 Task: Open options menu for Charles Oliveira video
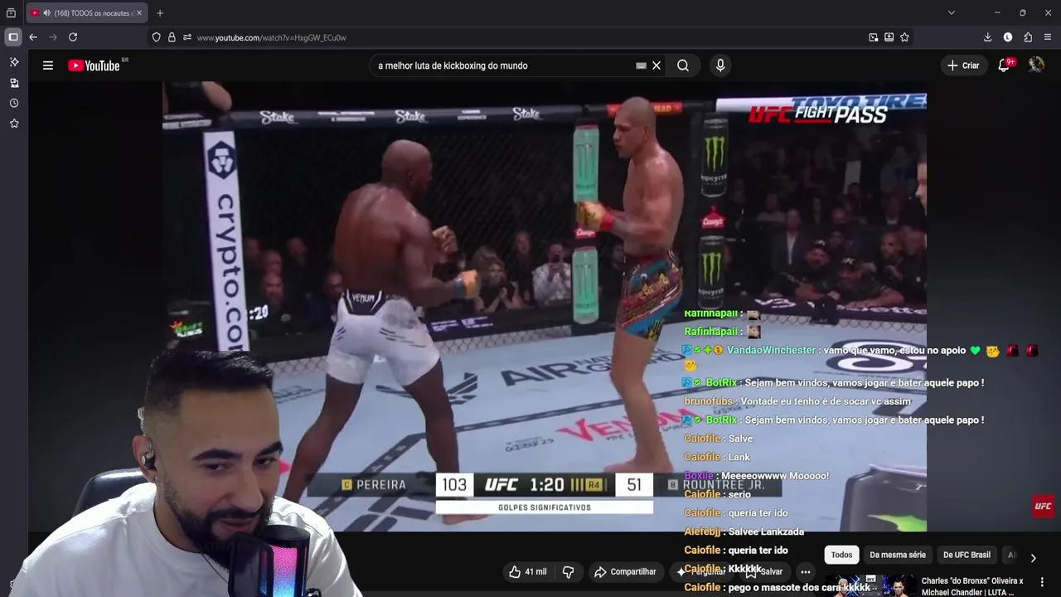tap(1042, 582)
